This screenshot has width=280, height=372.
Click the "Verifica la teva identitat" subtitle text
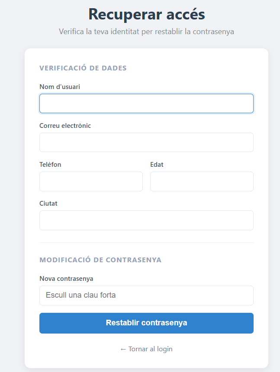pyautogui.click(x=146, y=32)
